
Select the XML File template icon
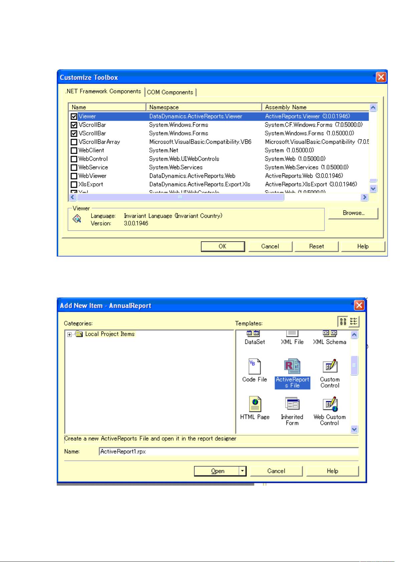(x=292, y=334)
